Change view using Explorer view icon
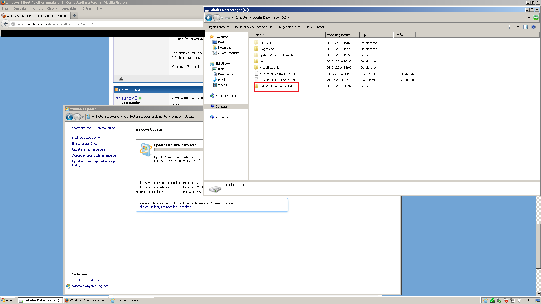The image size is (541, 304). tap(511, 27)
